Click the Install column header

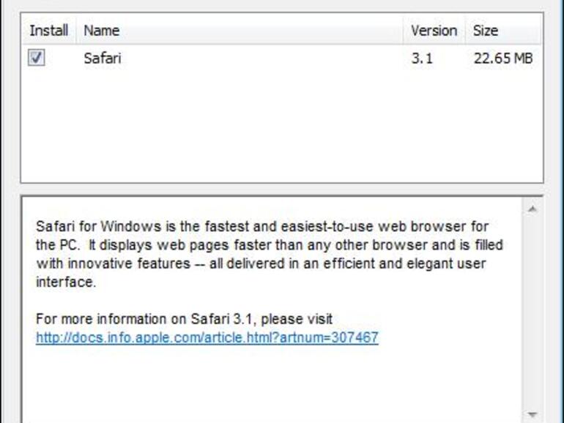point(48,31)
